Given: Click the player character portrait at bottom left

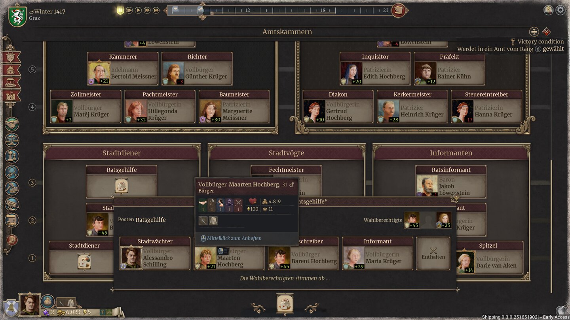Looking at the screenshot, I should point(30,304).
